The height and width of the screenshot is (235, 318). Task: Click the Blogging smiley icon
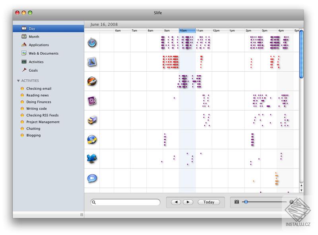click(x=22, y=135)
